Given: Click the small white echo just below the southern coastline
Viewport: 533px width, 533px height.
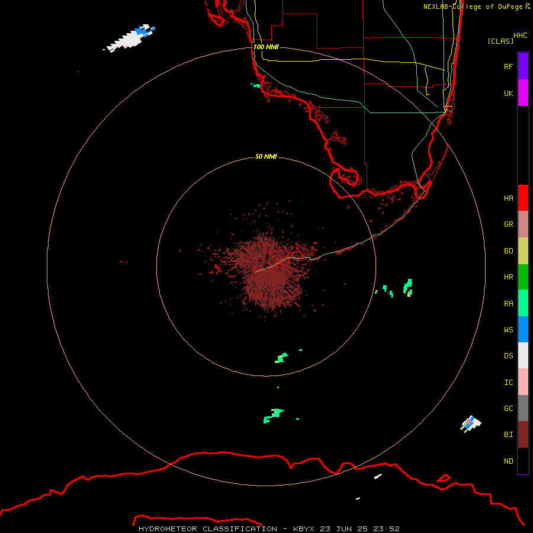Looking at the screenshot, I should pos(378,476).
